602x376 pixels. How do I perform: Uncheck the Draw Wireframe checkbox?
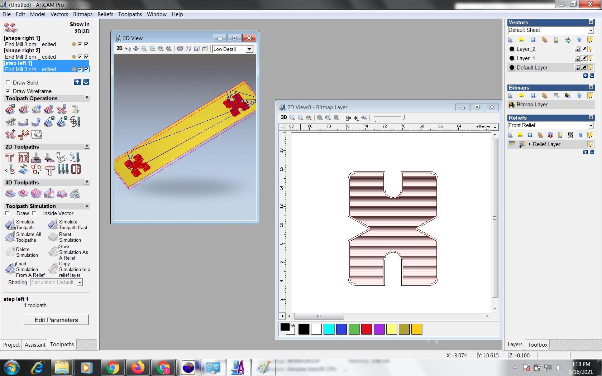tap(8, 91)
